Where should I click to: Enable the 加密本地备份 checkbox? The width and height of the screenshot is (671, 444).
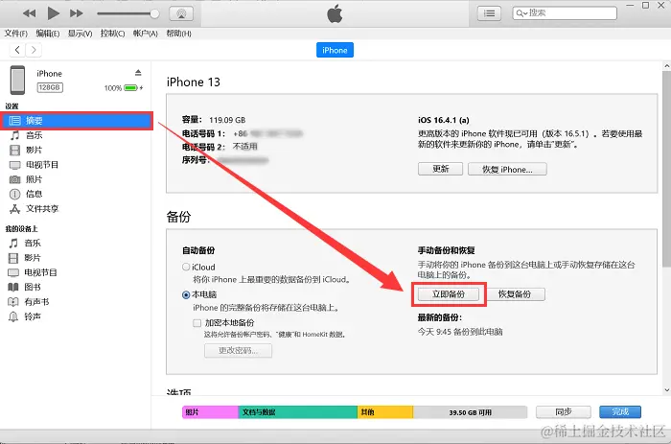197,323
